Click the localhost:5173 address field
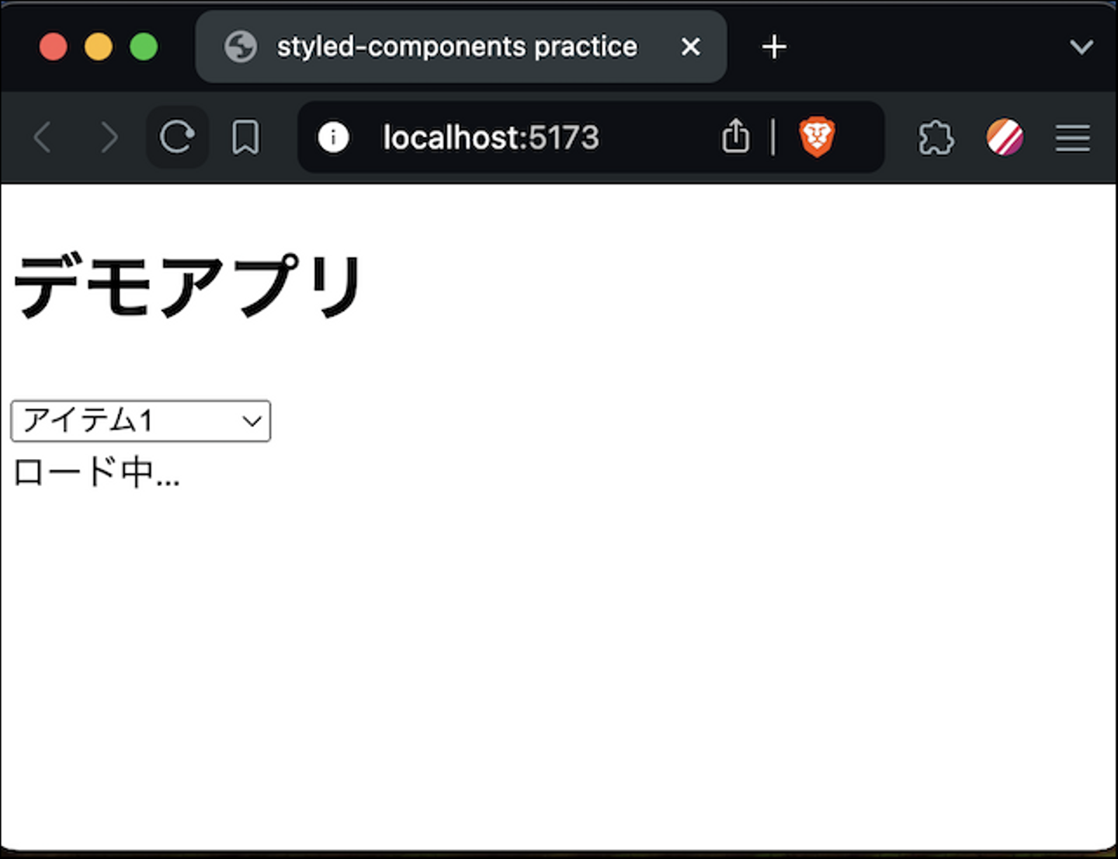The image size is (1118, 859). 491,138
